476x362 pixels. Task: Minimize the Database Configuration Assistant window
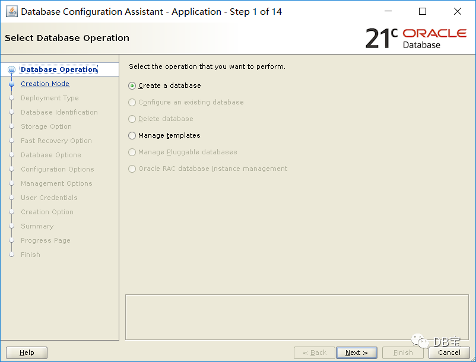[388, 11]
